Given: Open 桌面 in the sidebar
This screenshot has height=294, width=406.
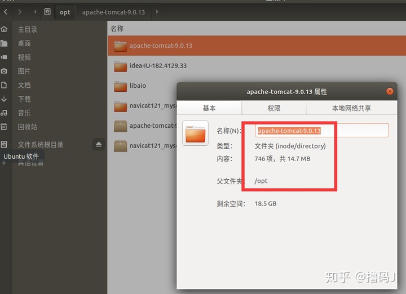Looking at the screenshot, I should click(24, 43).
